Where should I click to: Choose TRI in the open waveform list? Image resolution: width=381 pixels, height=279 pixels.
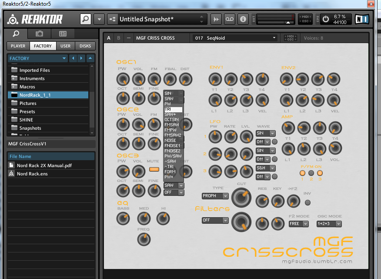173,109
